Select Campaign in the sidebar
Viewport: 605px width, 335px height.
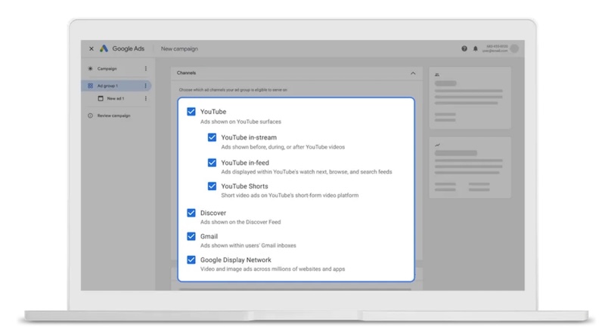point(107,69)
